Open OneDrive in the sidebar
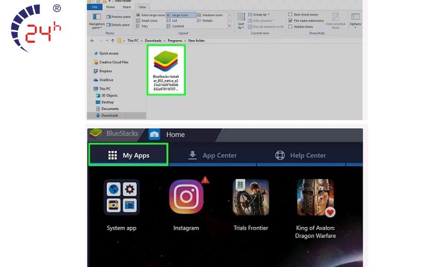The image size is (428, 267). (103, 80)
